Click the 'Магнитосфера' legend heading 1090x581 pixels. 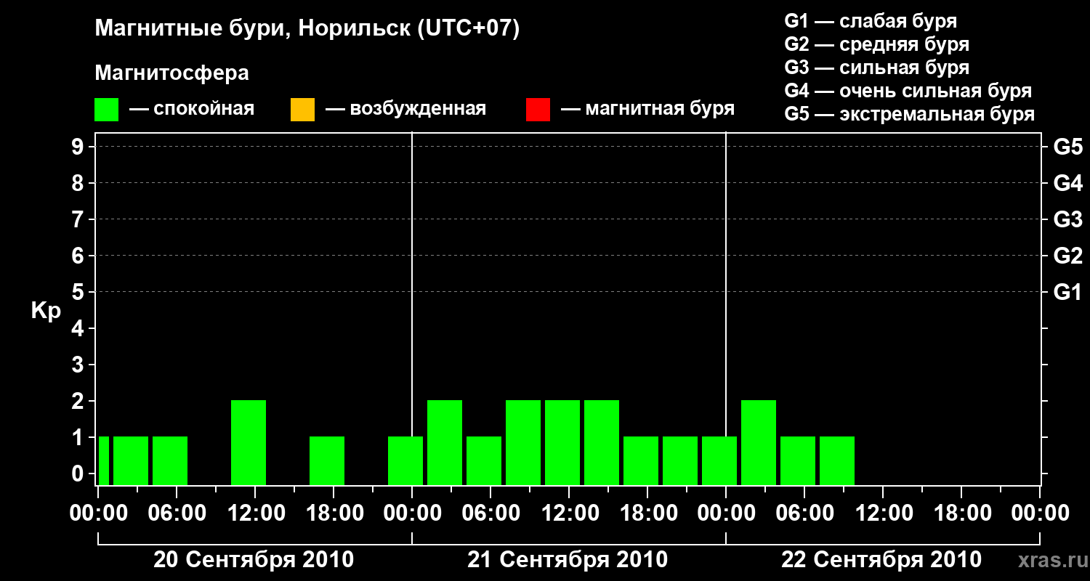click(171, 73)
